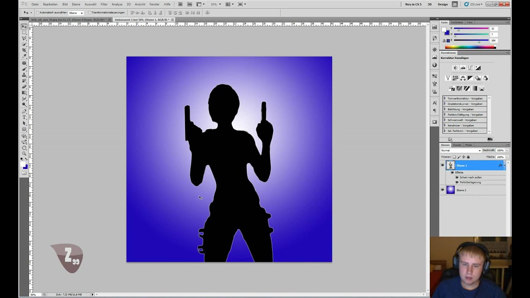The image size is (530, 298).
Task: Select the Dodge tool
Action: 24,104
